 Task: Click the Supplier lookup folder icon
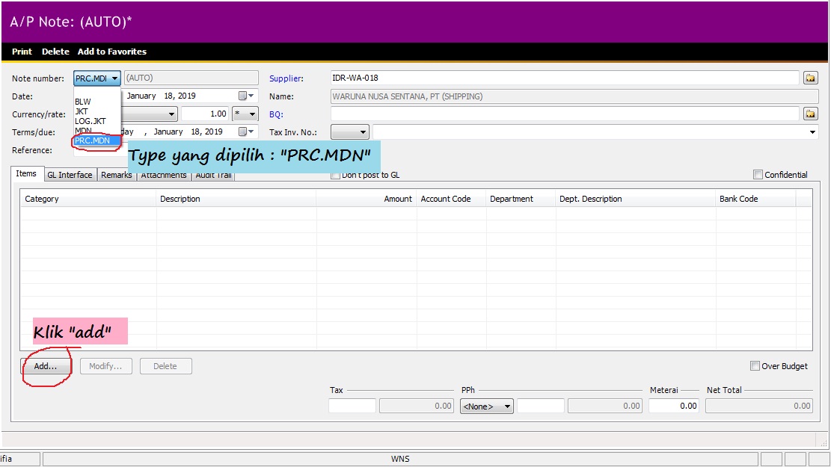pos(810,78)
